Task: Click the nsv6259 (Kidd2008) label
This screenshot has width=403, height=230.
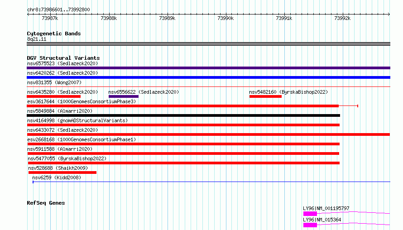Action: pyautogui.click(x=57, y=177)
